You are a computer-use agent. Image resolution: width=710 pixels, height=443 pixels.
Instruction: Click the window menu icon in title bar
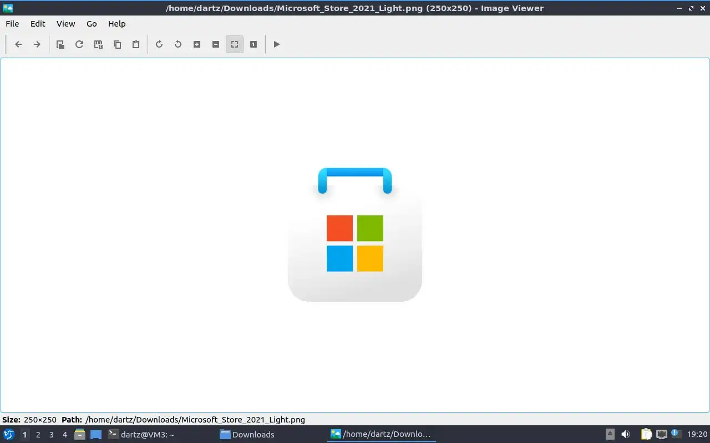tap(8, 8)
